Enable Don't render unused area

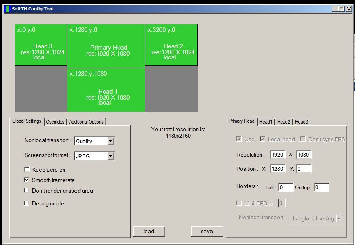tap(27, 191)
